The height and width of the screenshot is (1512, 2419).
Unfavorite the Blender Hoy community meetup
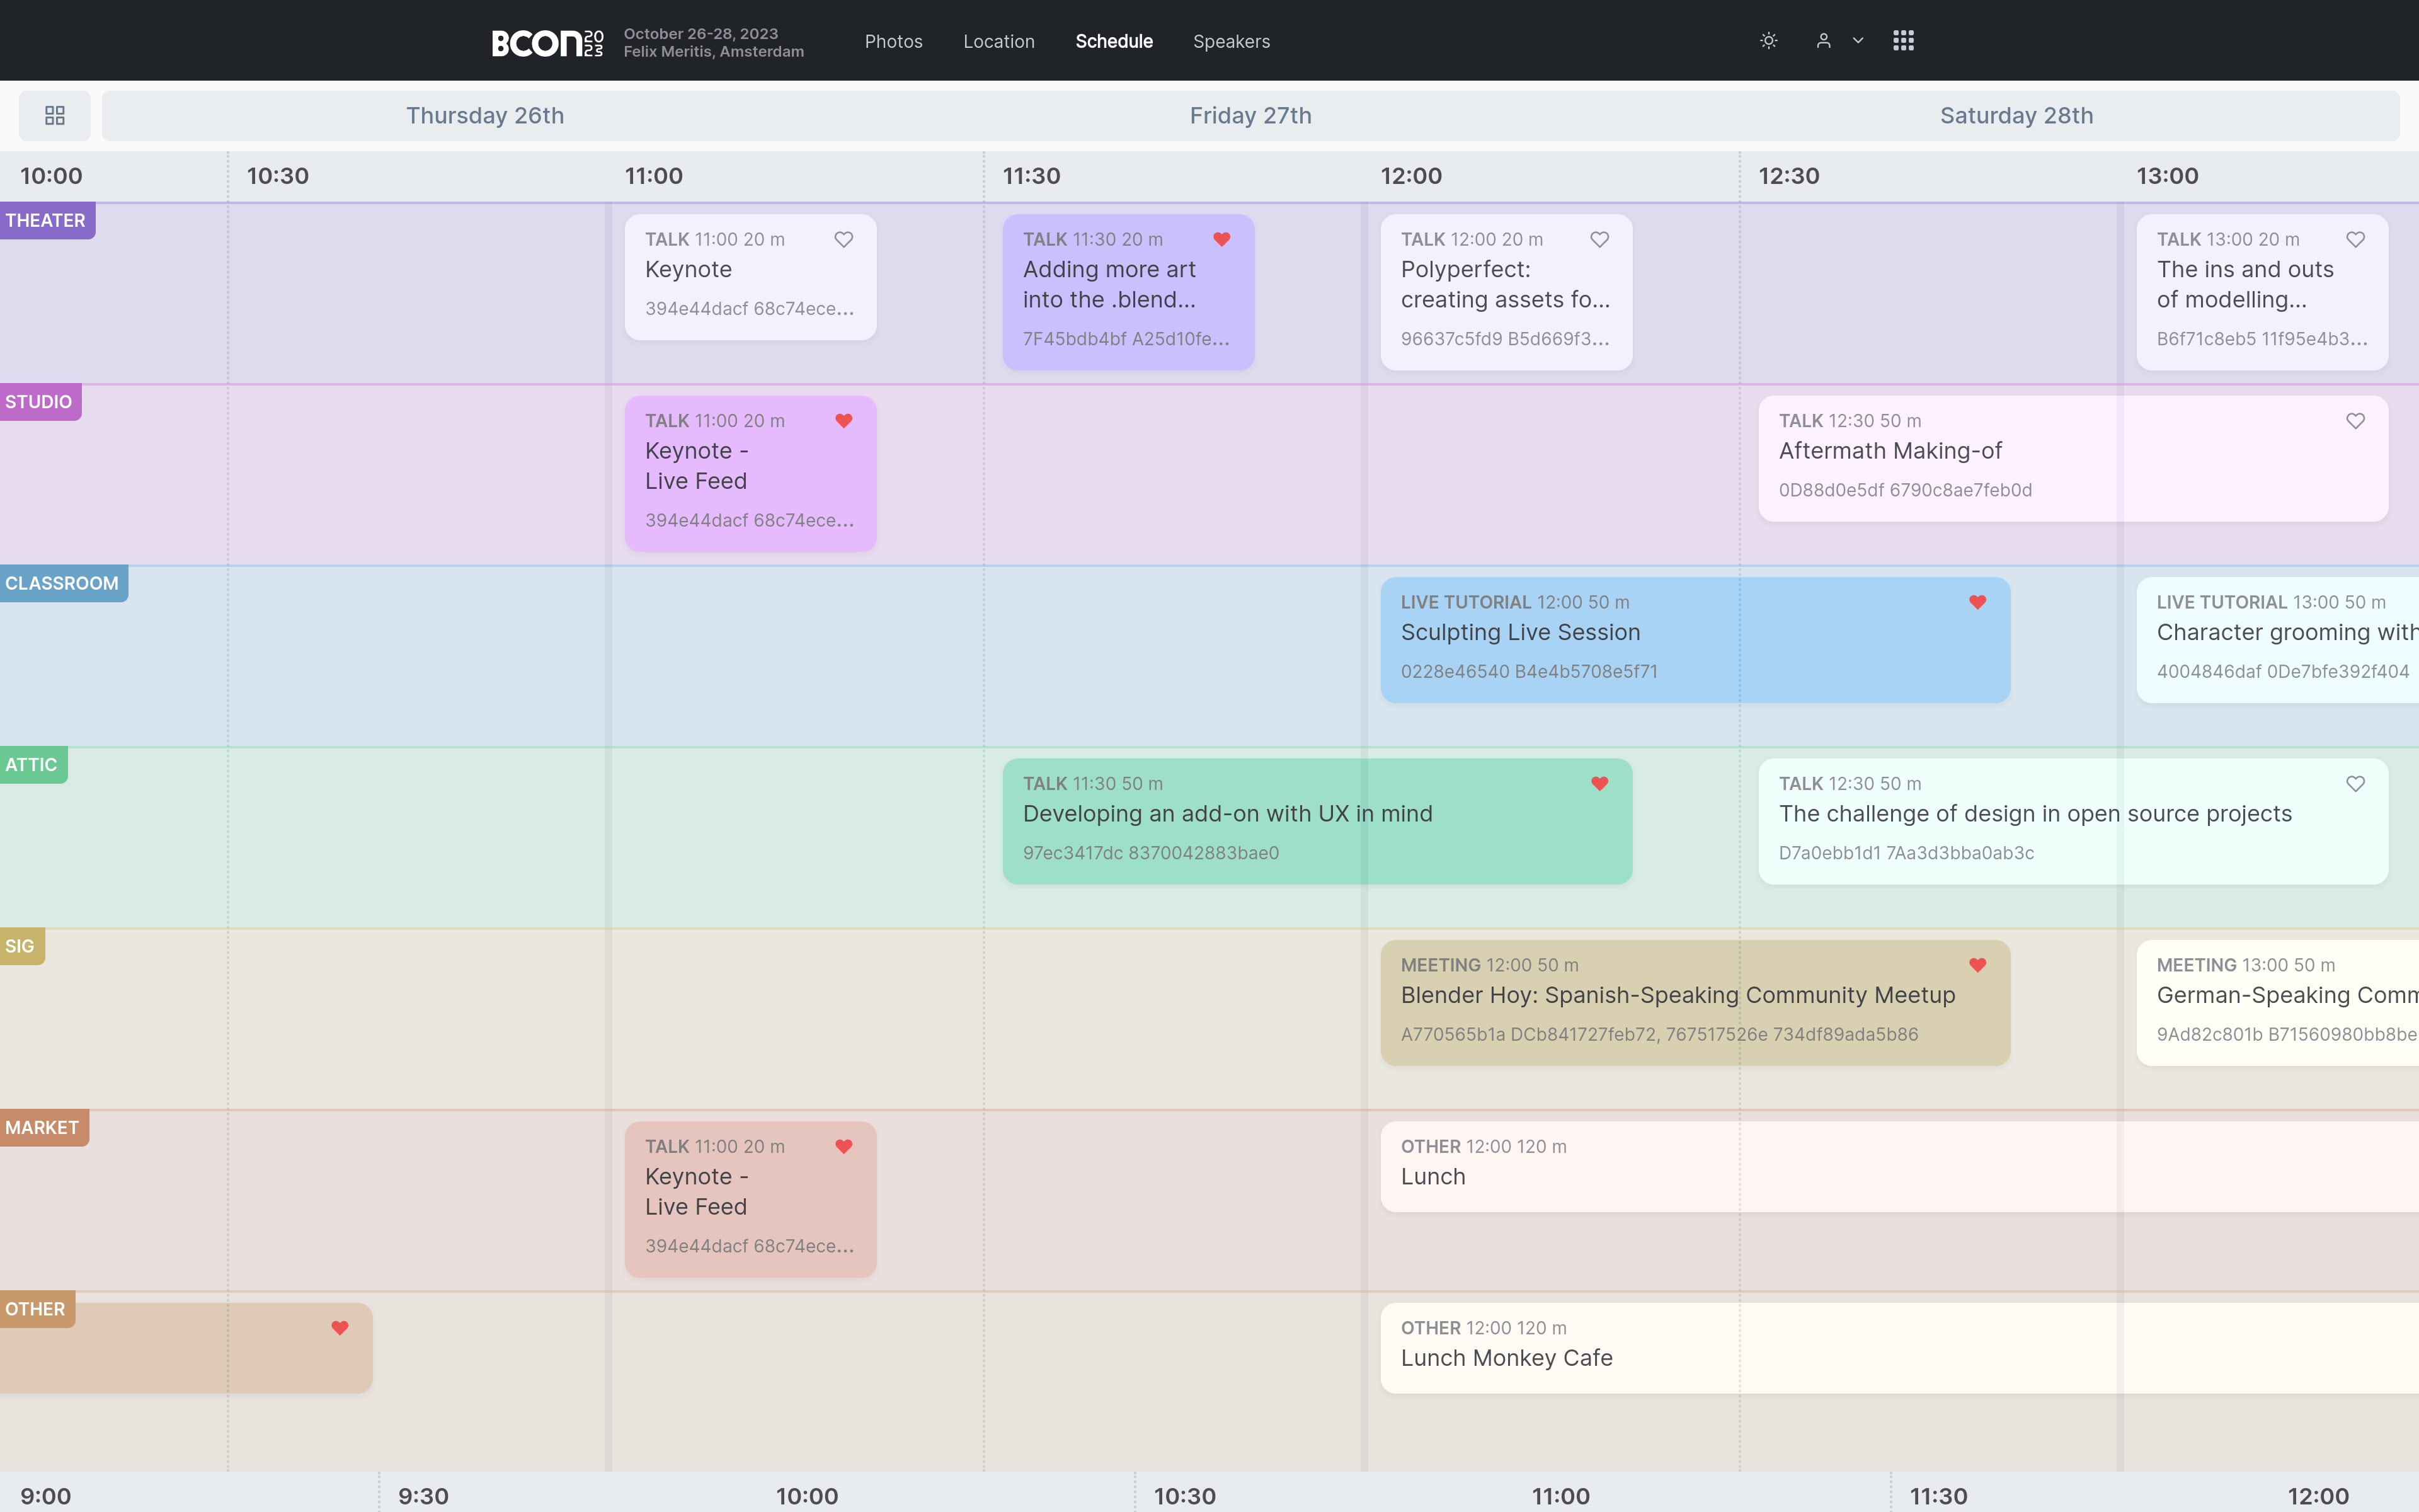click(x=1977, y=965)
